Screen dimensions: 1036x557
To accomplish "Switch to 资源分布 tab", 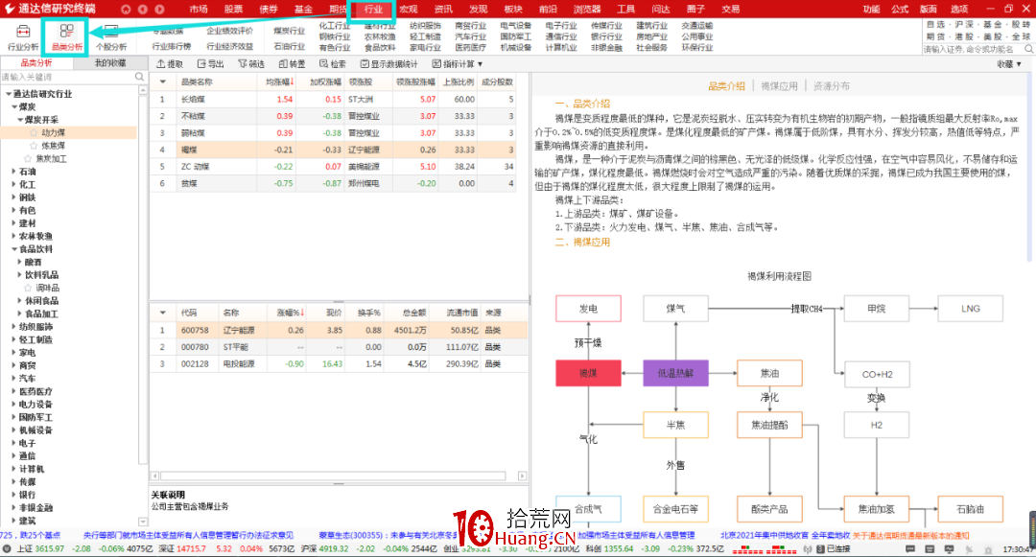I will [x=831, y=86].
